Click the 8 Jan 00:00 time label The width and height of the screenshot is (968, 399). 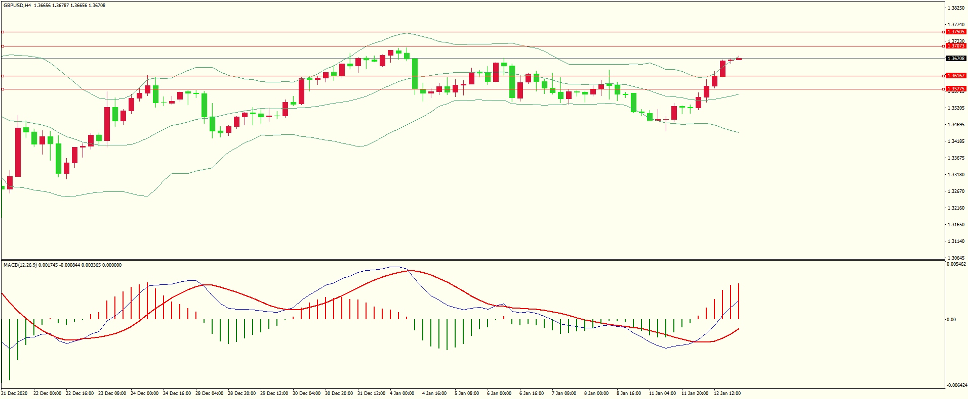(596, 393)
